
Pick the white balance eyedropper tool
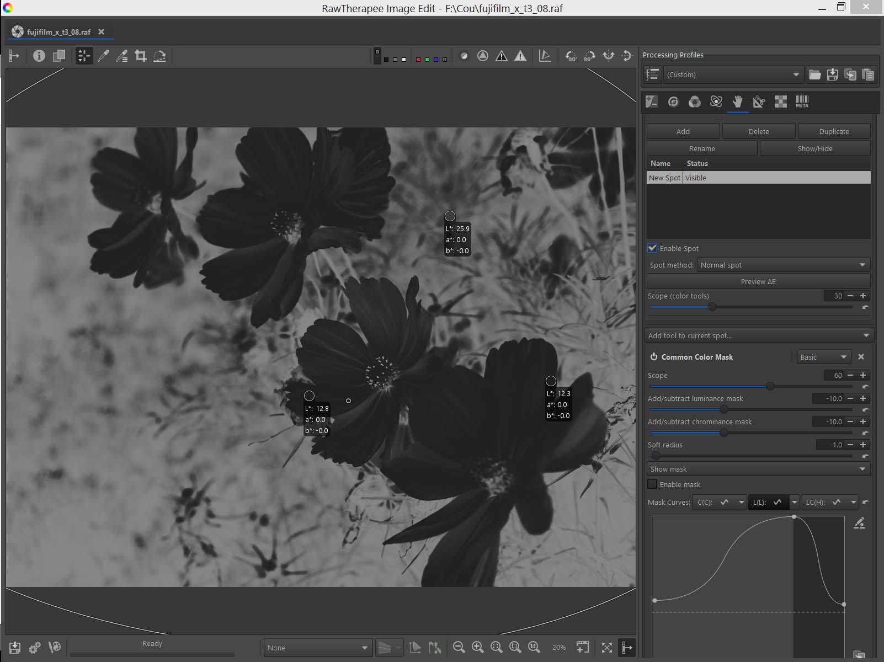pyautogui.click(x=103, y=56)
